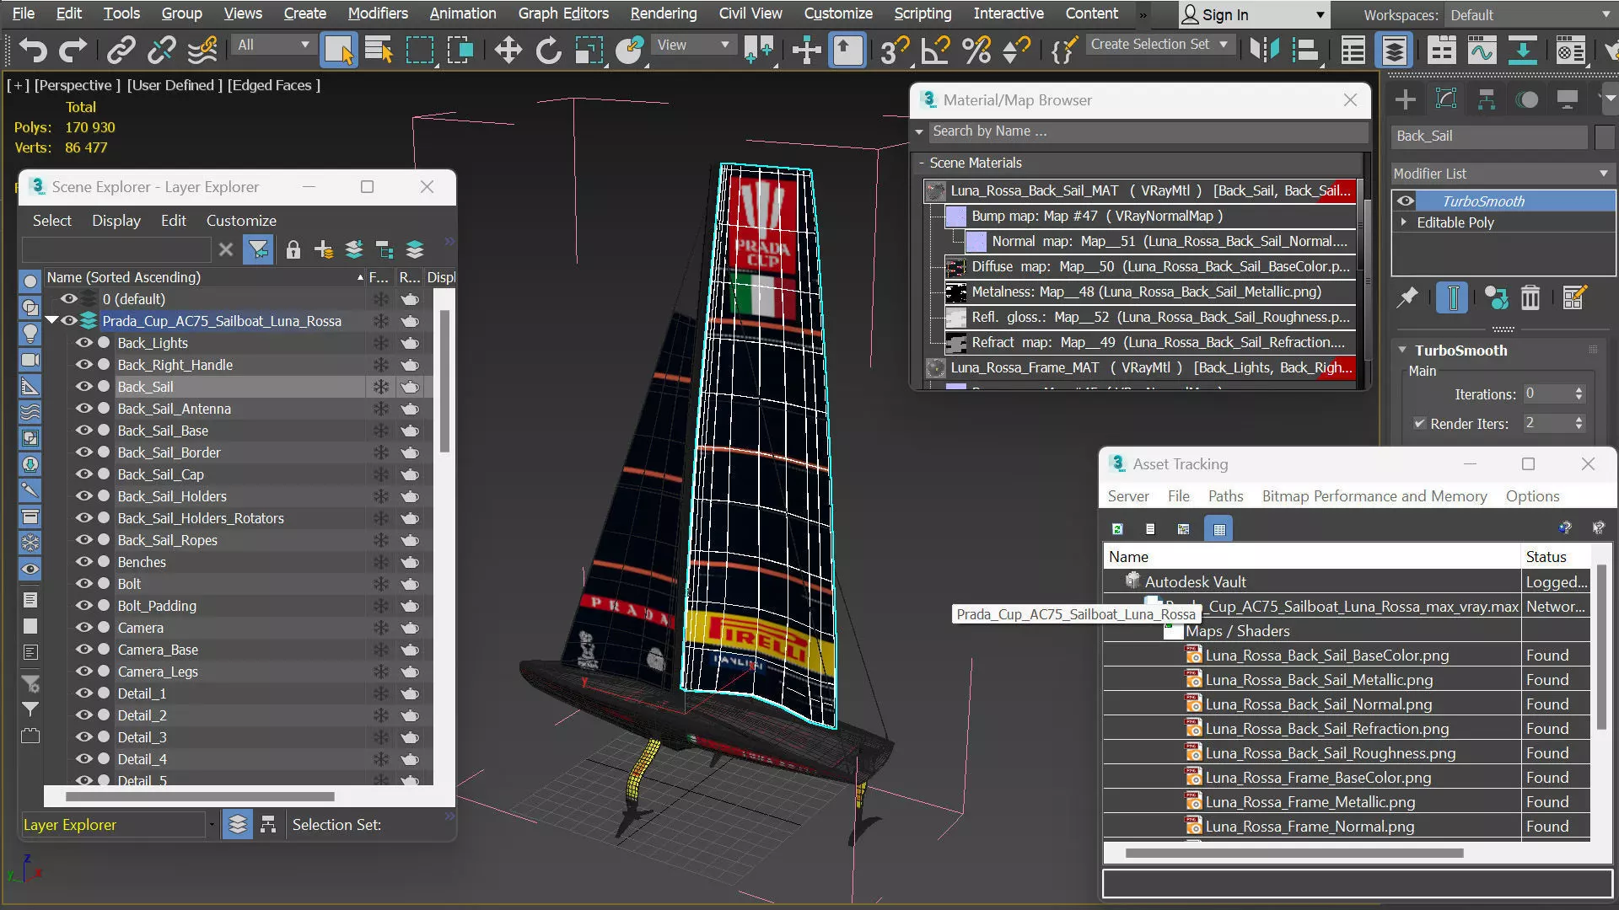Open the Graph Editors menu

[x=563, y=13]
